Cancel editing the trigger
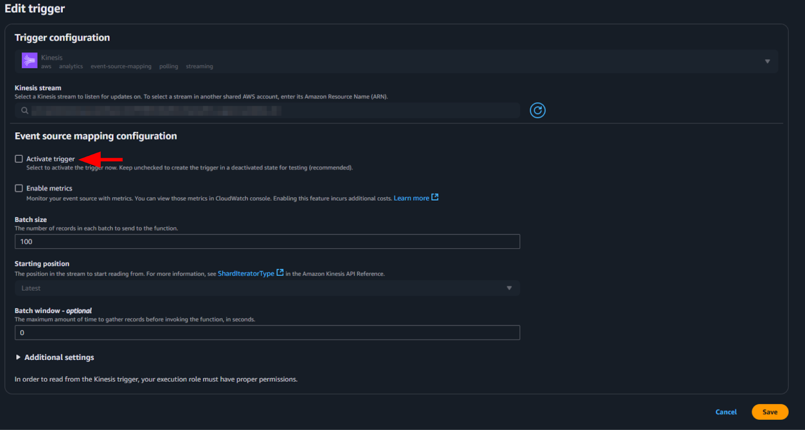Screen dimensions: 805x430 726,412
